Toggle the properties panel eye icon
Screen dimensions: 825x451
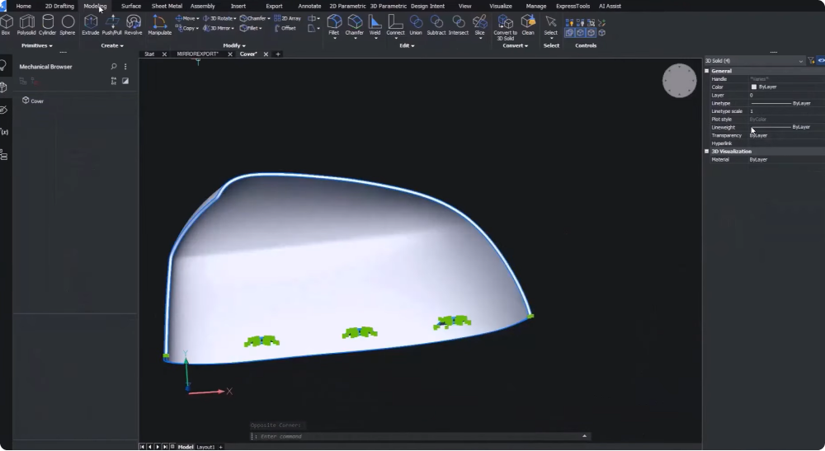[x=821, y=60]
